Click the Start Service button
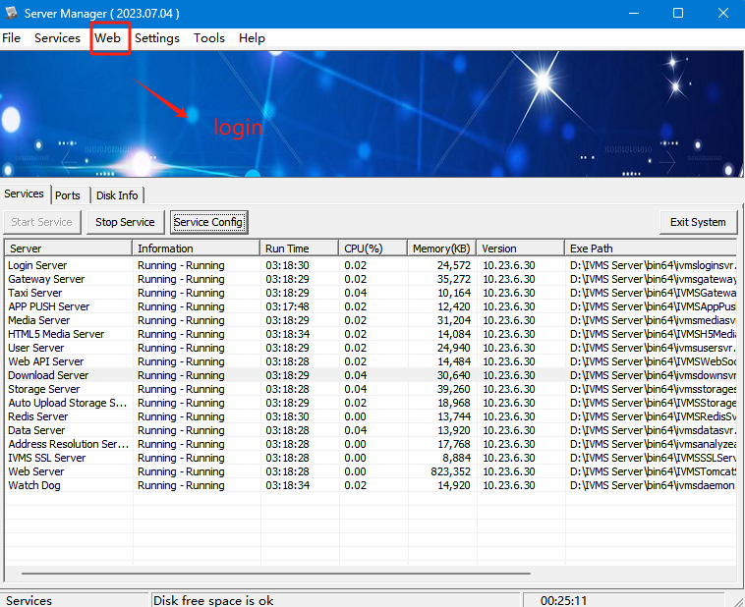 (42, 222)
